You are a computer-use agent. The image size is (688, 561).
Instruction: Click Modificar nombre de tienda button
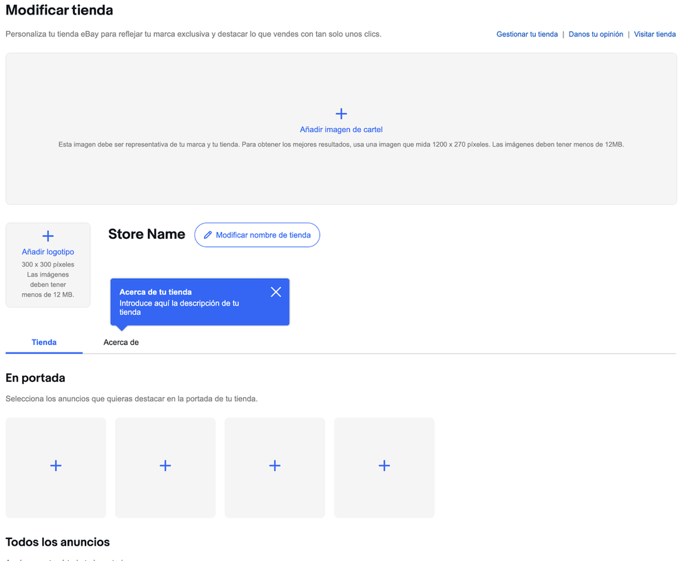(257, 235)
